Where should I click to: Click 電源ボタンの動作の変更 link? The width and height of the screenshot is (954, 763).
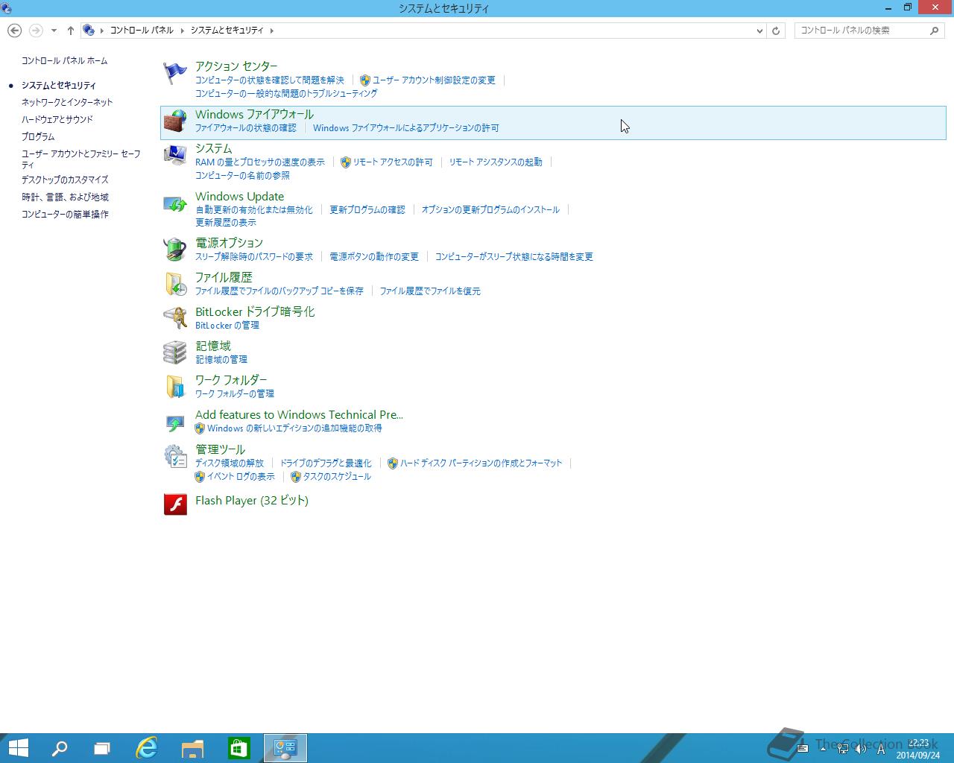pyautogui.click(x=374, y=256)
